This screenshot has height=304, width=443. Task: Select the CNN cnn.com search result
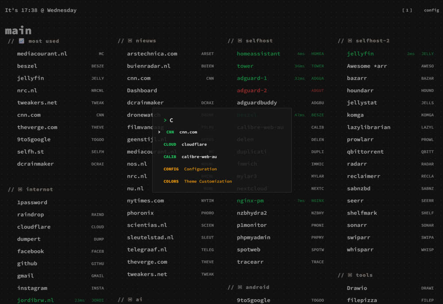point(222,132)
